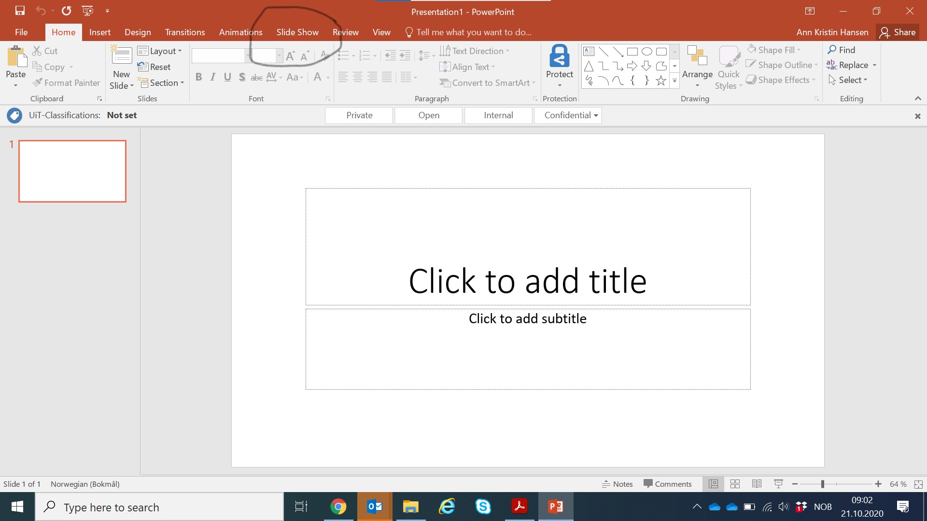Switch to Reading View in the status bar
Viewport: 927px width, 521px height.
[757, 484]
